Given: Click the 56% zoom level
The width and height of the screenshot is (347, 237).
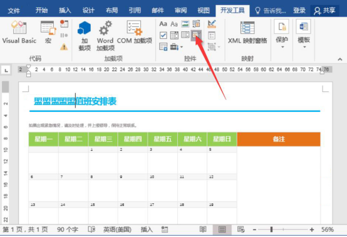Looking at the screenshot, I should tap(328, 229).
